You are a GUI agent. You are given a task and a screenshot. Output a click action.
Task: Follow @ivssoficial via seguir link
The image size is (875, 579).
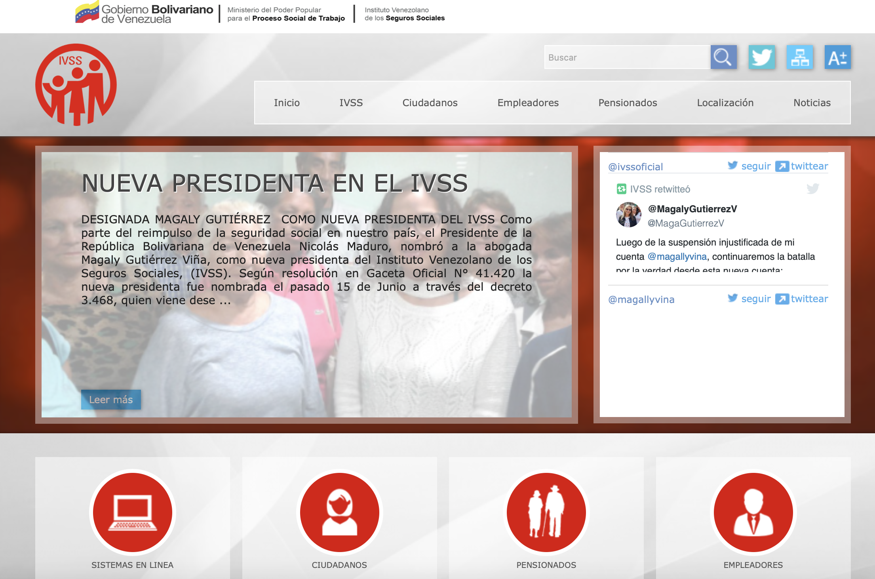click(x=756, y=166)
